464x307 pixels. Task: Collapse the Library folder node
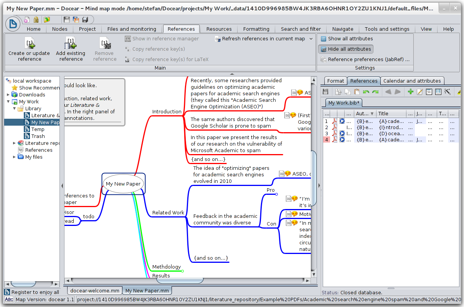click(15, 108)
